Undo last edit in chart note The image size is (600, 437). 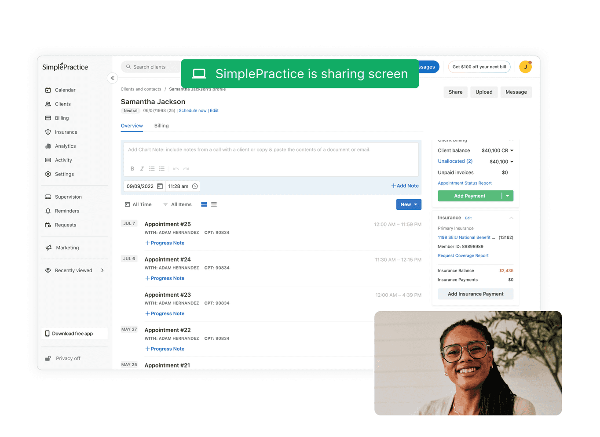176,169
